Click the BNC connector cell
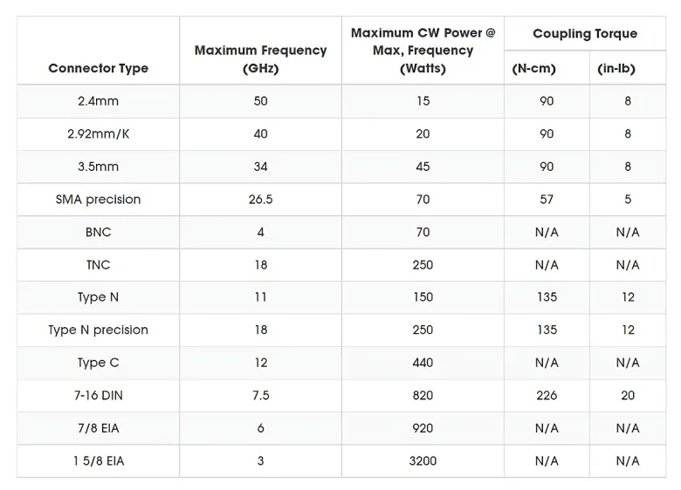This screenshot has width=681, height=490. pos(98,232)
